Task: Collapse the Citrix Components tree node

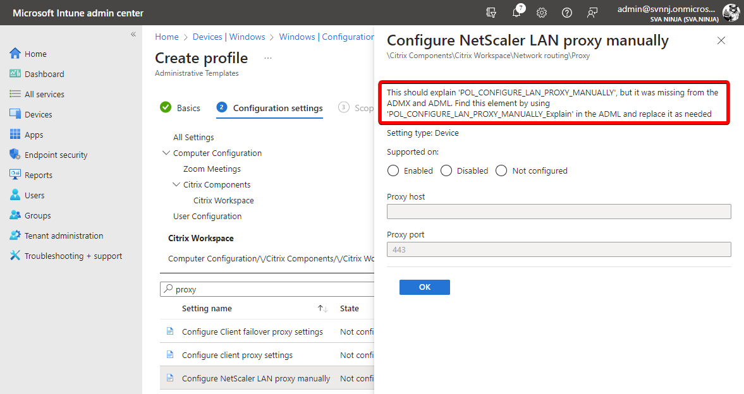Action: tap(176, 184)
